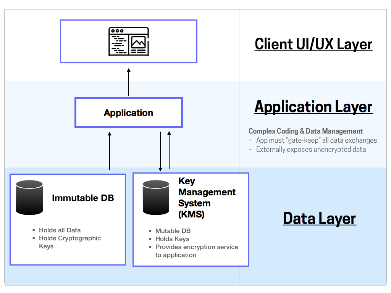Expand the Immutable DB box
Screen dimensions: 391x293
68,219
